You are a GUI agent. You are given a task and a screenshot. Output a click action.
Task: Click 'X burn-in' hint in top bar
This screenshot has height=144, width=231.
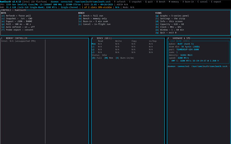188,2
